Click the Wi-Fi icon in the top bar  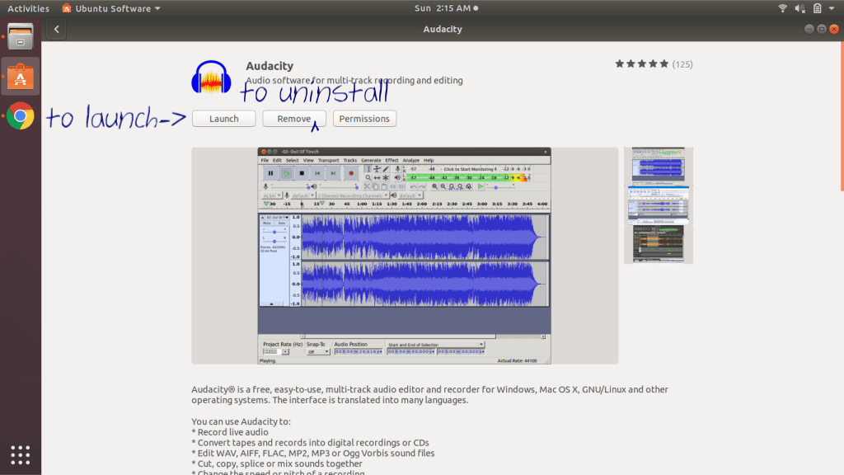(x=781, y=8)
